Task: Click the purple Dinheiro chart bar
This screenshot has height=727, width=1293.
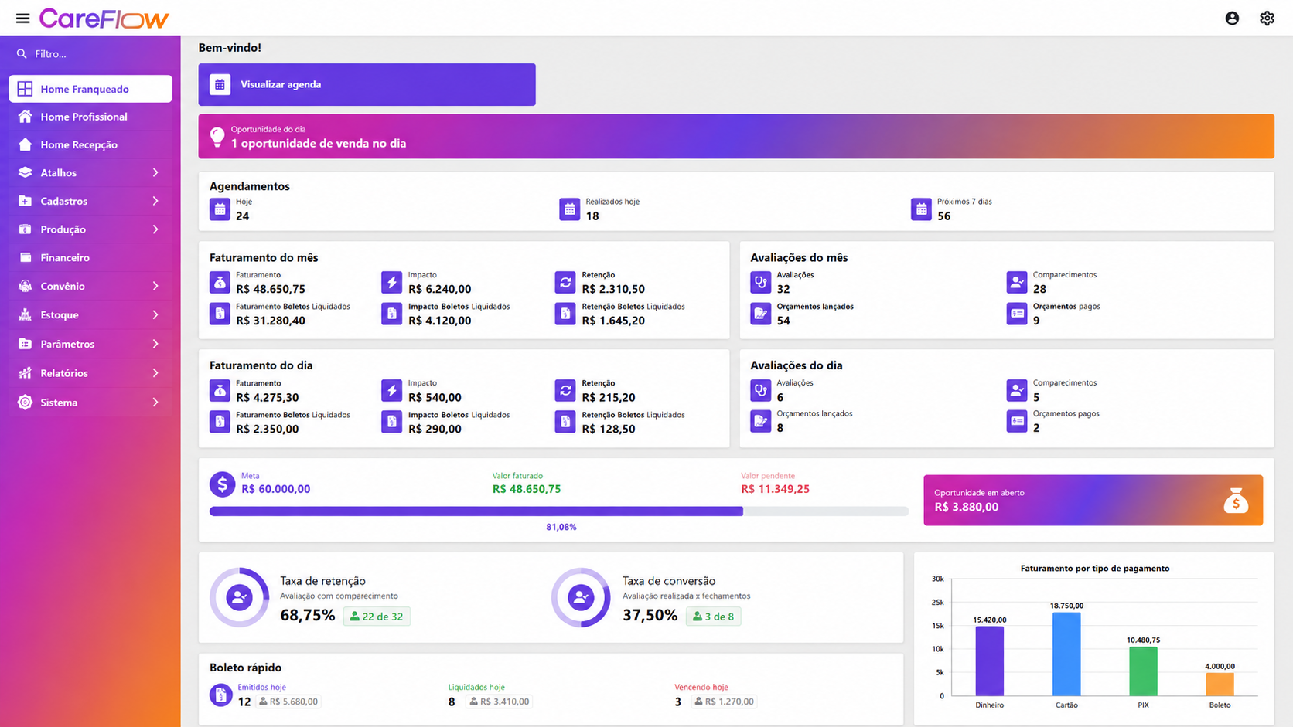Action: (990, 661)
